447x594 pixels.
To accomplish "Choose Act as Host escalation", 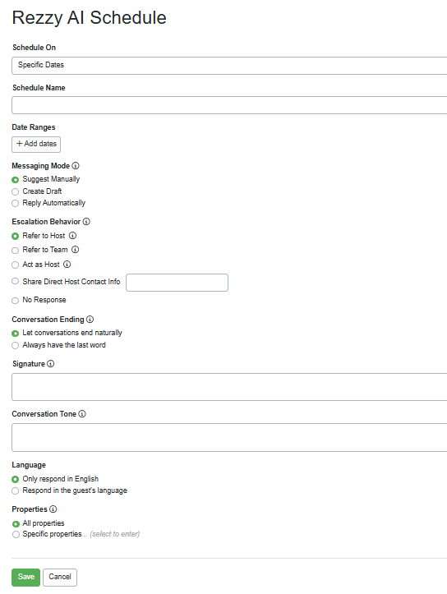I will point(15,265).
